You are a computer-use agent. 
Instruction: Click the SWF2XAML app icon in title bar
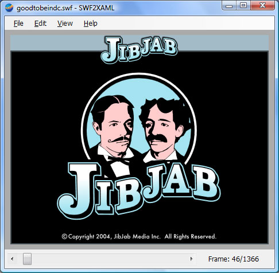[9, 8]
